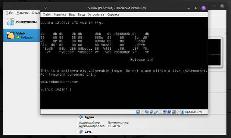Open Файл menu in Vulnix VM window
The height and width of the screenshot is (138, 231).
click(x=47, y=14)
